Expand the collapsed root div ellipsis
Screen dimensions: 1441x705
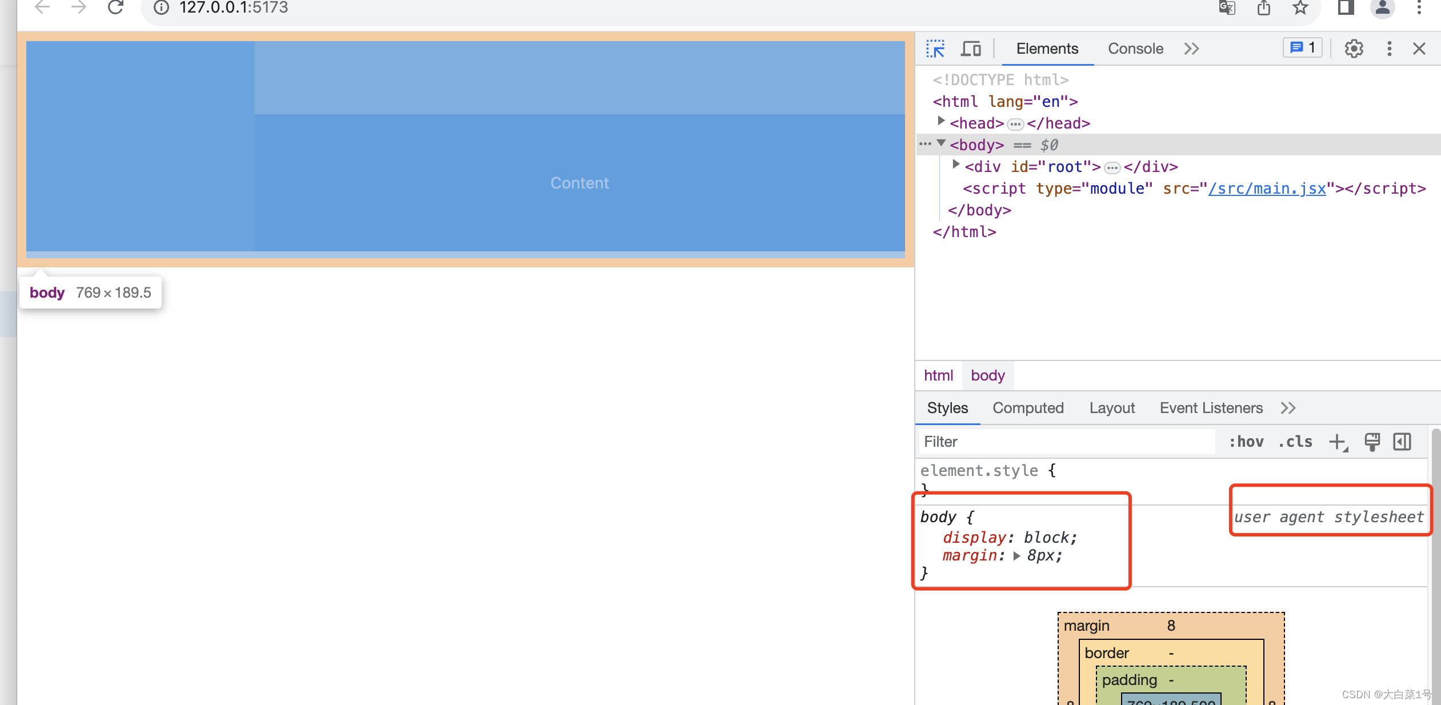(x=1111, y=168)
